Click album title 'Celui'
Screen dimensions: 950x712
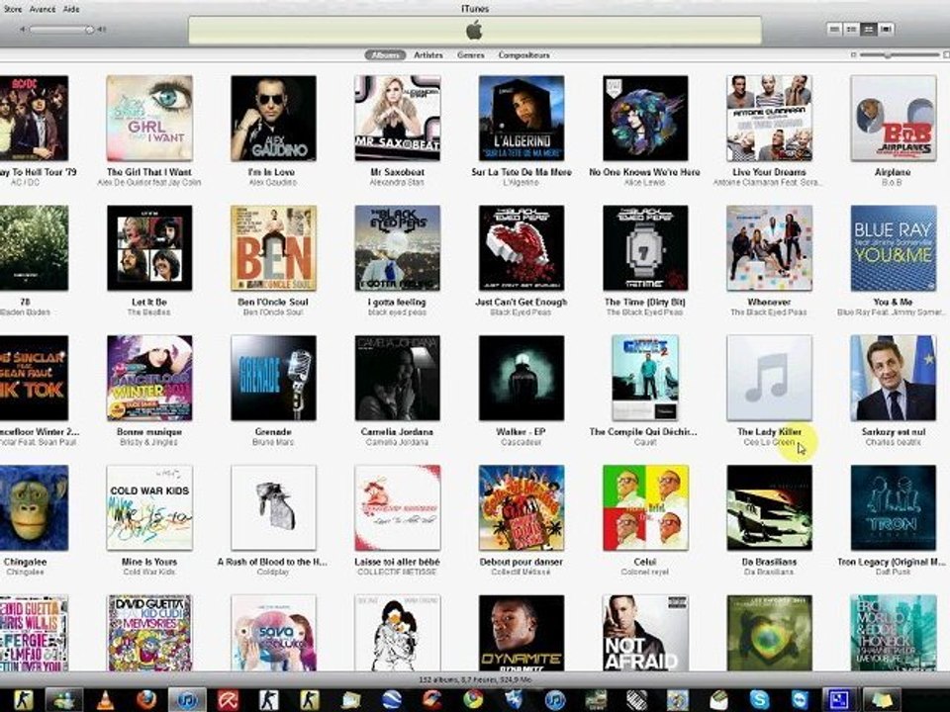coord(644,562)
